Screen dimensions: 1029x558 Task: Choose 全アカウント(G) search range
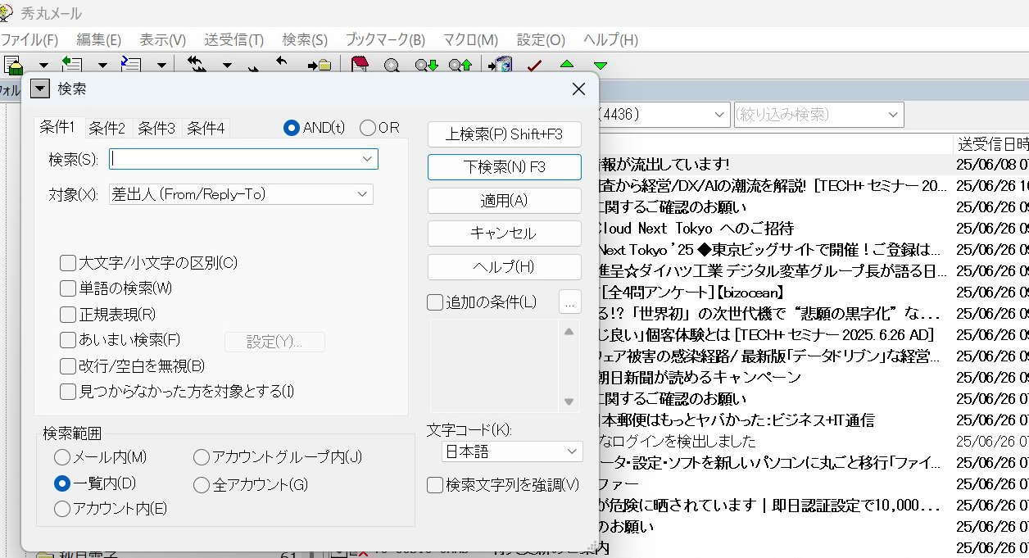(202, 485)
